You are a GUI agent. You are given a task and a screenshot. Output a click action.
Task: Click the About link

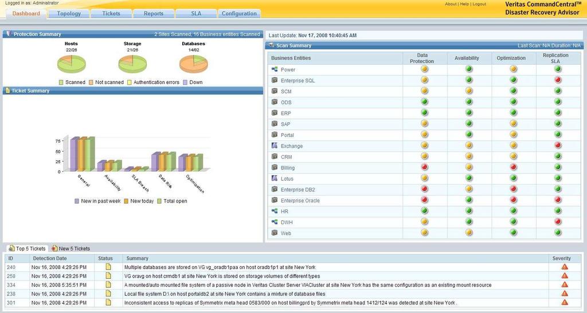coord(451,4)
